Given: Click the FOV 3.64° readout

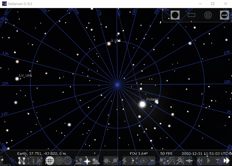Looking at the screenshot, I should click(x=138, y=154).
